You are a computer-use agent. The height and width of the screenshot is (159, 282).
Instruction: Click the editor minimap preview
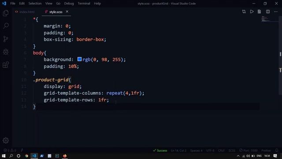pos(269,19)
